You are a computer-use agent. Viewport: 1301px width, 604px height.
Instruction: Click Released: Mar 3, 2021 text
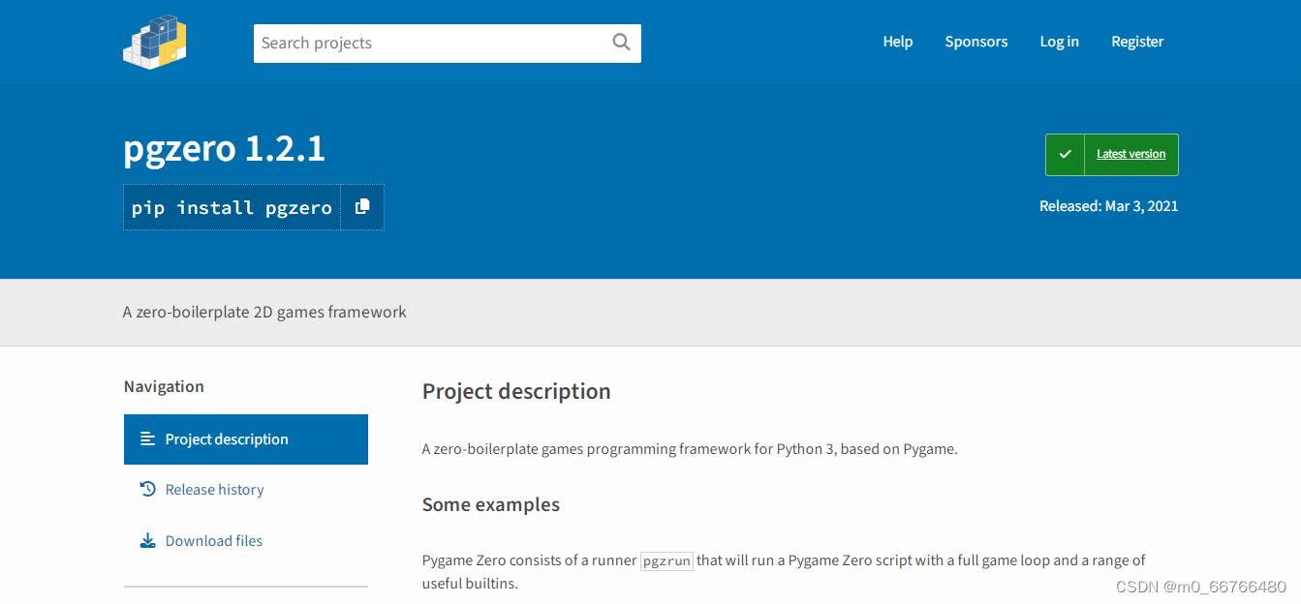point(1109,206)
